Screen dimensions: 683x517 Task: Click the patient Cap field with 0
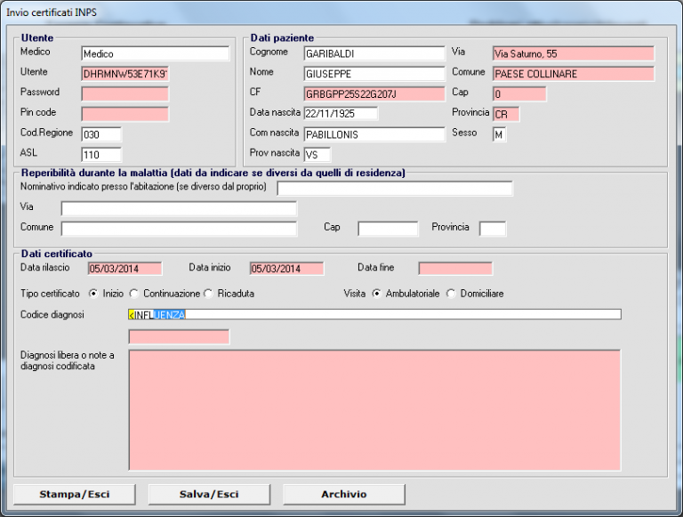click(519, 93)
